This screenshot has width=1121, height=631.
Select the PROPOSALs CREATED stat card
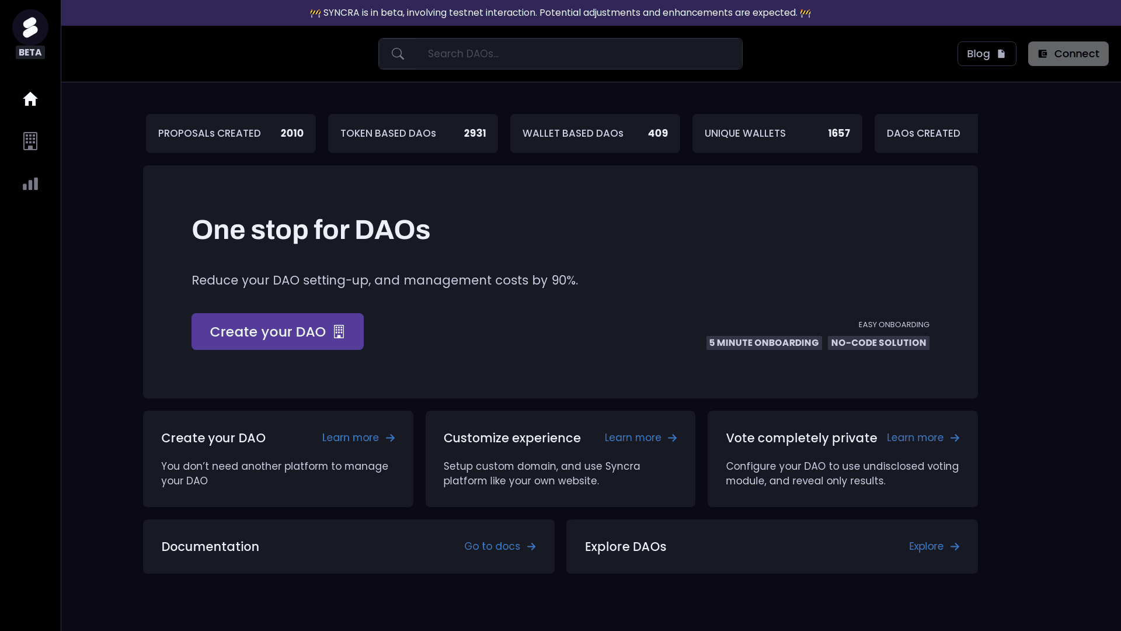coord(231,134)
